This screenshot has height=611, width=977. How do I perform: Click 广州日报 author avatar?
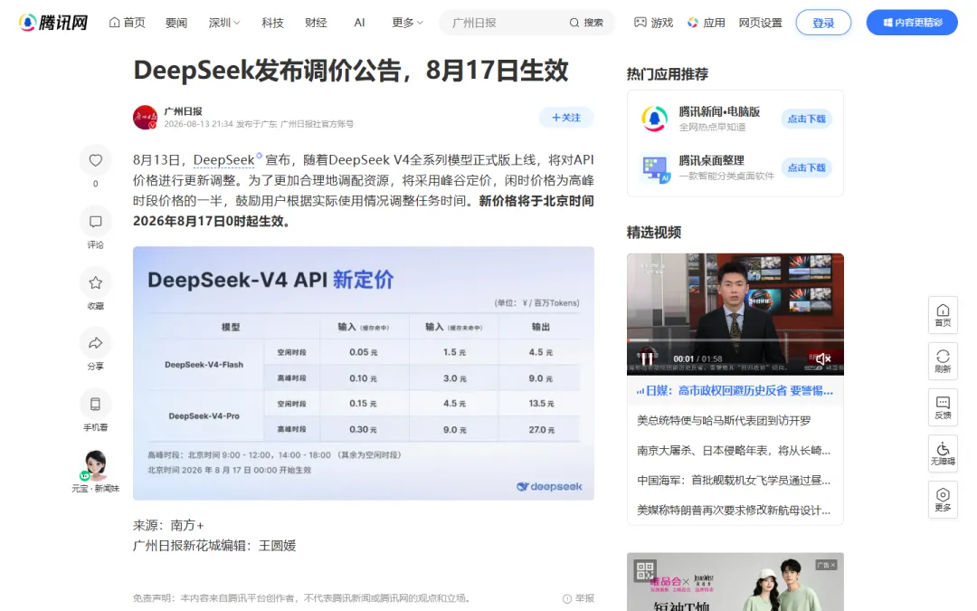(x=145, y=117)
